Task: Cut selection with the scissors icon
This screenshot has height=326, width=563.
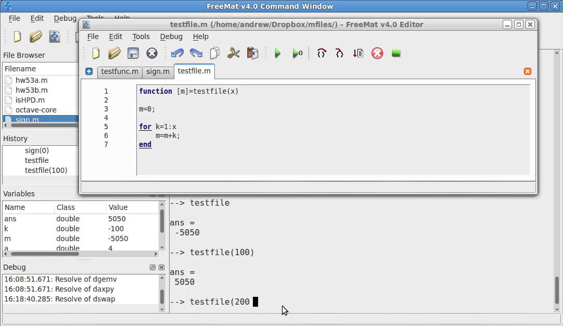Action: 234,54
